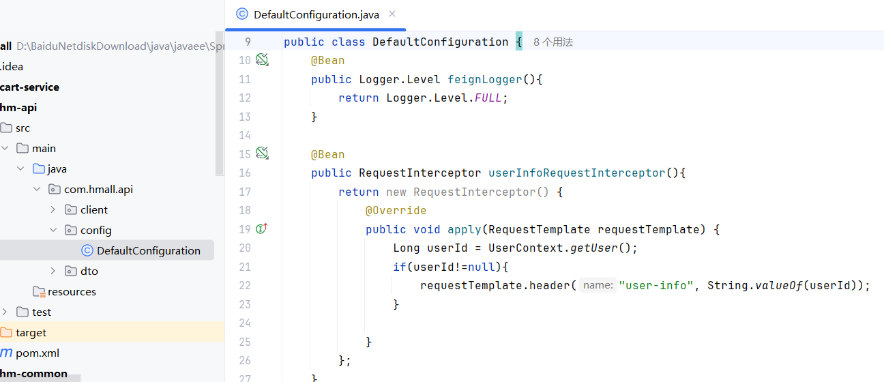Switch to the DefaultConfiguration.java editor tab

coord(315,14)
